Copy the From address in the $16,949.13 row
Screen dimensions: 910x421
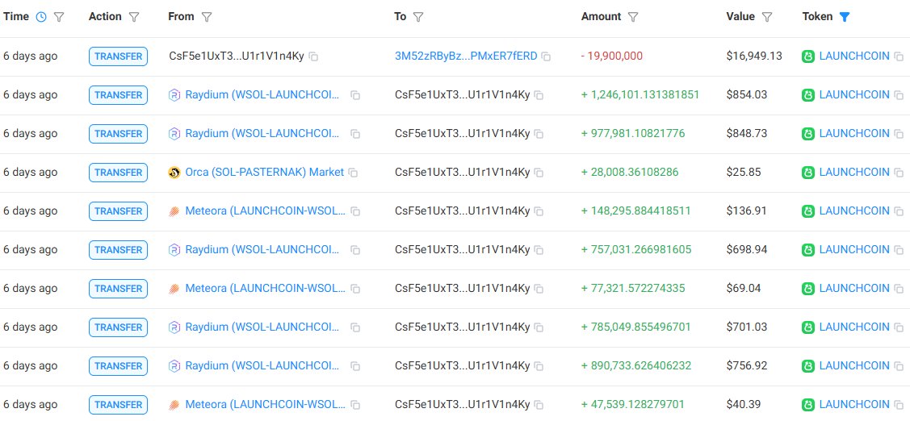313,56
